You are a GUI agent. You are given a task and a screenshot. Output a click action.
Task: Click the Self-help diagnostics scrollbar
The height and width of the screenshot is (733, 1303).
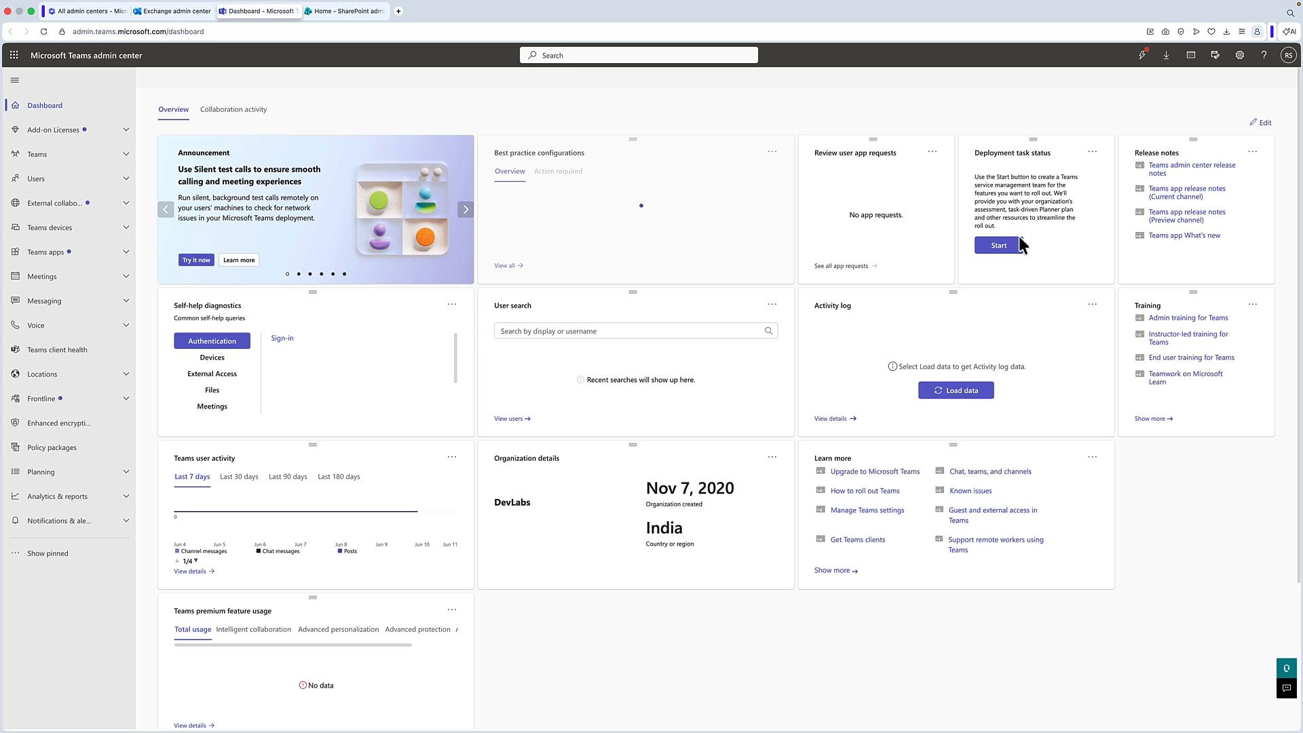tap(455, 358)
